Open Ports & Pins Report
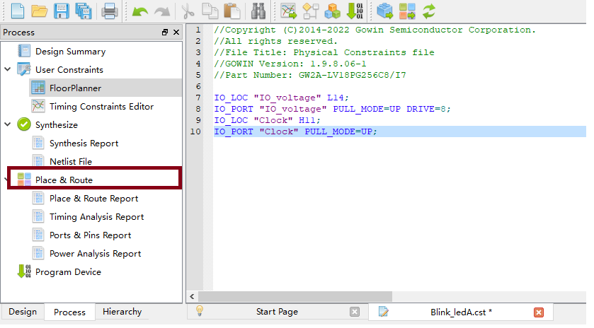The height and width of the screenshot is (328, 594). pyautogui.click(x=90, y=235)
